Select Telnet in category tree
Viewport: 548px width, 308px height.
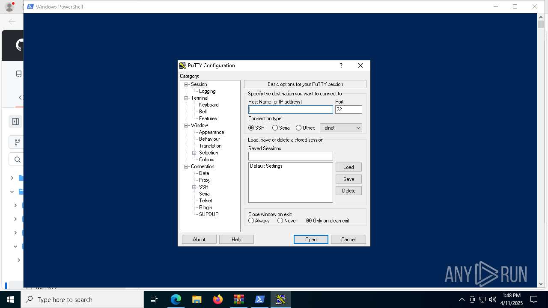205,201
